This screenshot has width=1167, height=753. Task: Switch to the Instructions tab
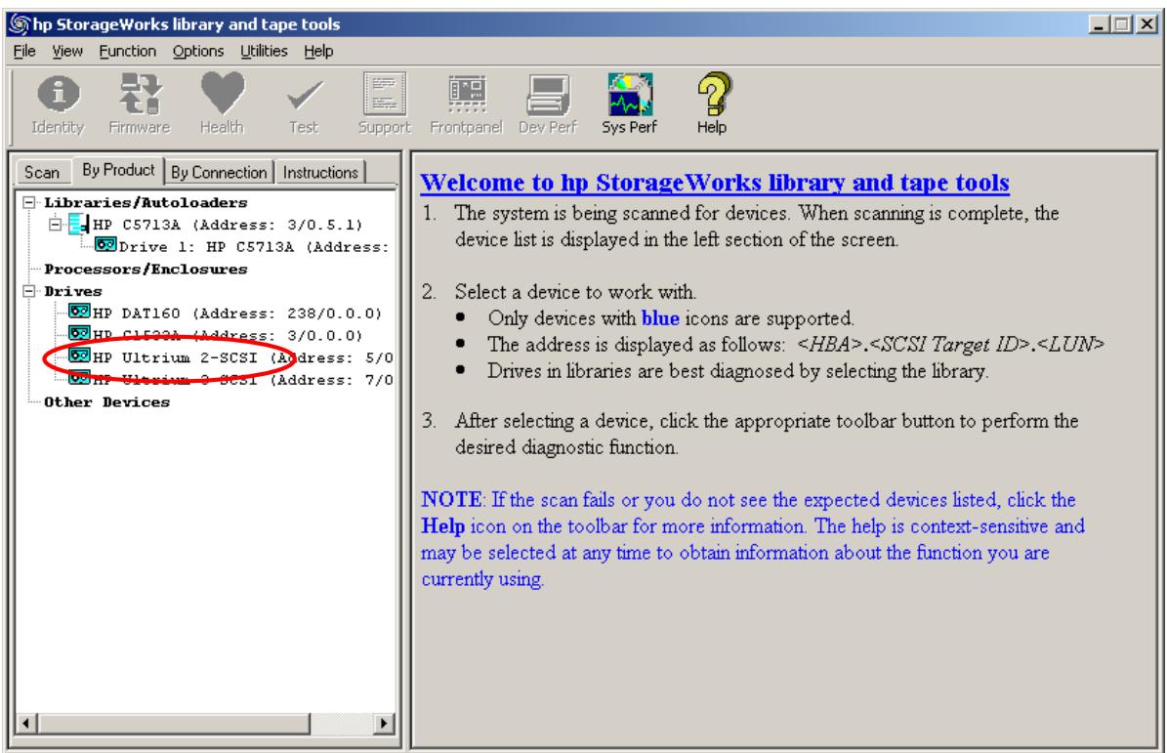click(x=320, y=173)
